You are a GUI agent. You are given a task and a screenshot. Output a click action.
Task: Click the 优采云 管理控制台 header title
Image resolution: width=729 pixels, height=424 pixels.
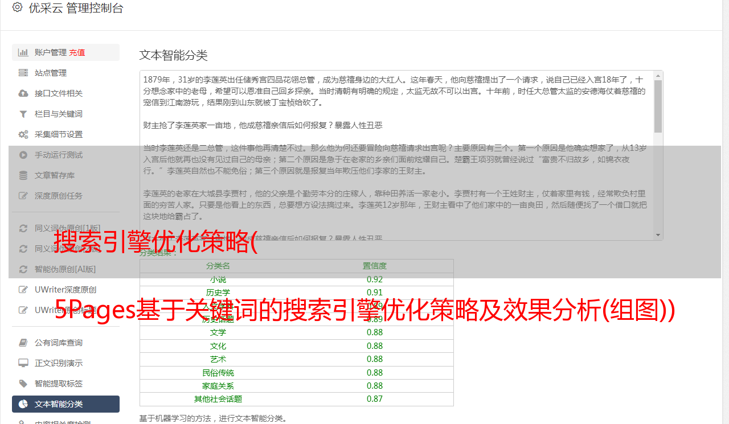[x=76, y=8]
